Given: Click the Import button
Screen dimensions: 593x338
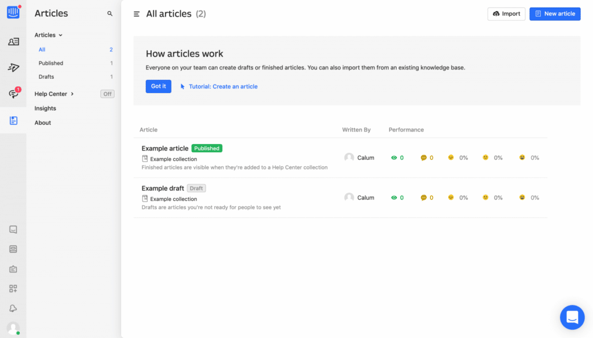Looking at the screenshot, I should pyautogui.click(x=506, y=14).
